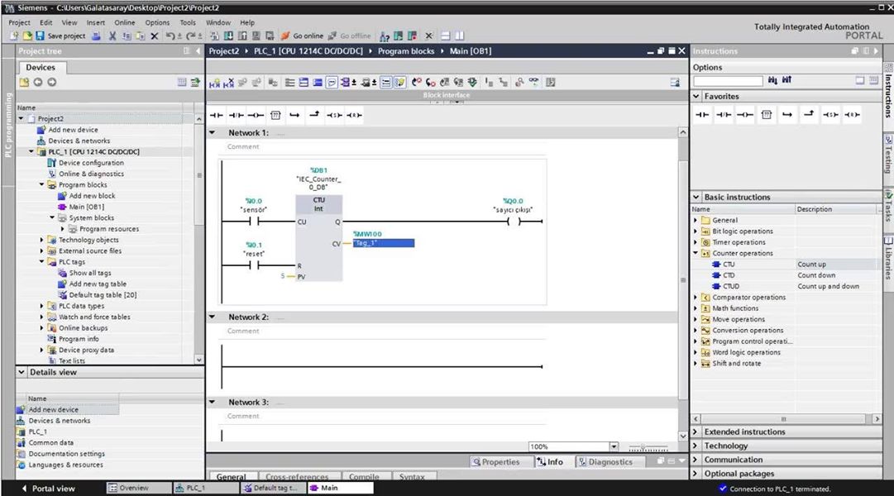Pick the empty box in Instructions panel Favorites
The width and height of the screenshot is (894, 496).
767,115
